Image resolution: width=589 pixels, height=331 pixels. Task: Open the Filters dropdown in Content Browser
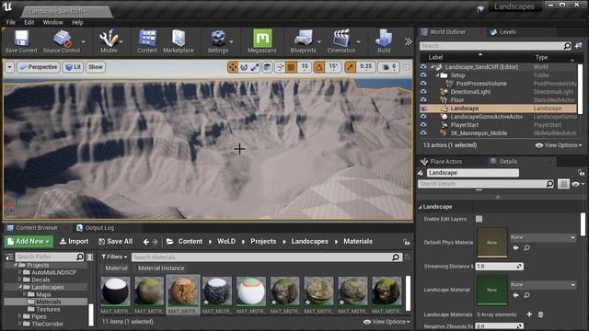(114, 257)
